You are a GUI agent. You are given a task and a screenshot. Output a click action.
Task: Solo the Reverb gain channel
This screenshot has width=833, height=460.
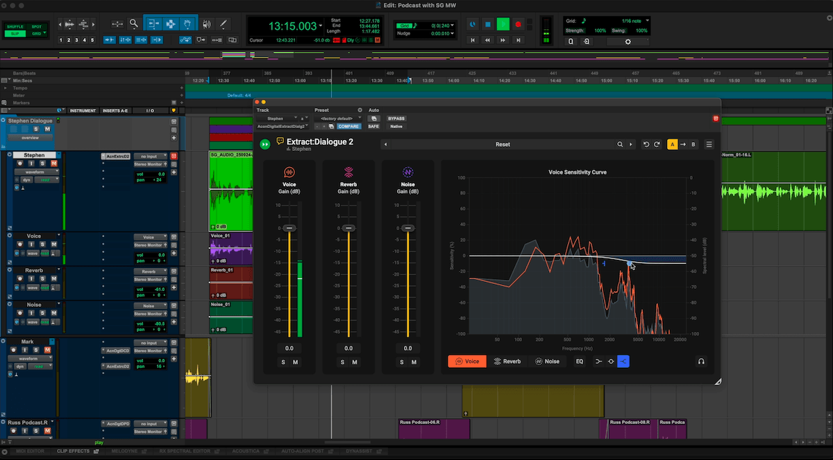[342, 362]
